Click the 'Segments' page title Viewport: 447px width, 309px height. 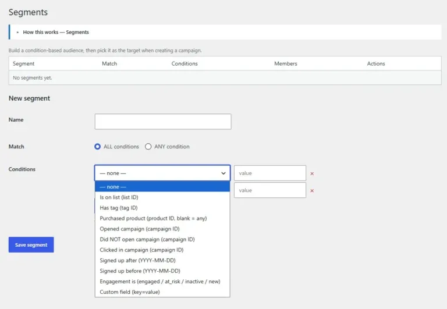(28, 12)
